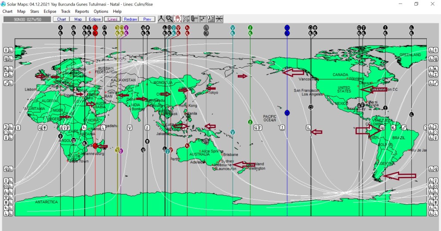The width and height of the screenshot is (441, 231).
Task: Click the paint roller toolbar icon
Action: 194,19
